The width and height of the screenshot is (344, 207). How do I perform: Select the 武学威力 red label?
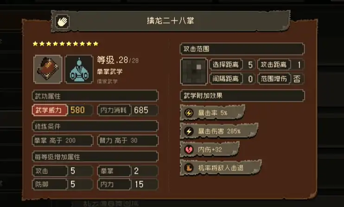click(50, 110)
